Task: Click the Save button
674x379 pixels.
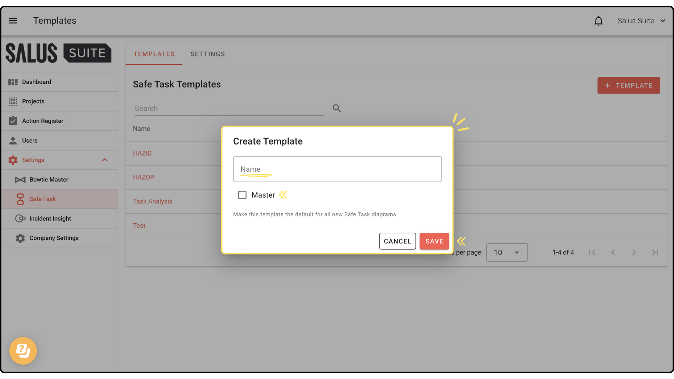Action: click(x=434, y=241)
